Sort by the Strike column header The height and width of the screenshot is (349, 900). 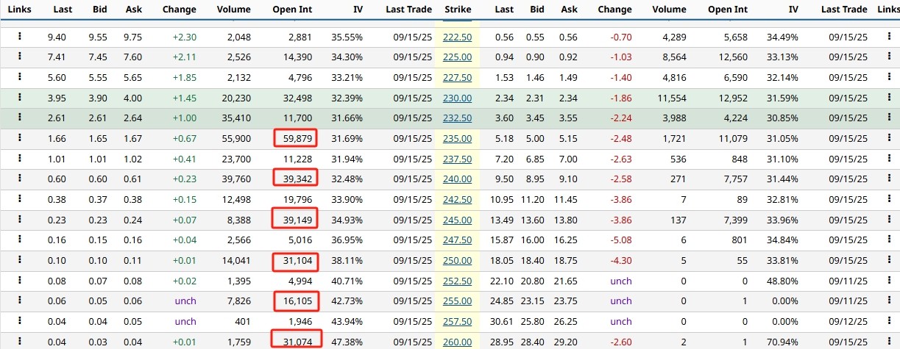(458, 10)
